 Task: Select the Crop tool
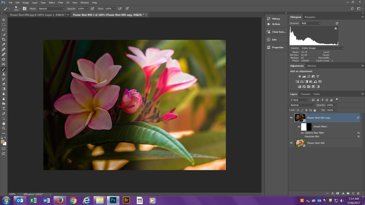click(4, 40)
